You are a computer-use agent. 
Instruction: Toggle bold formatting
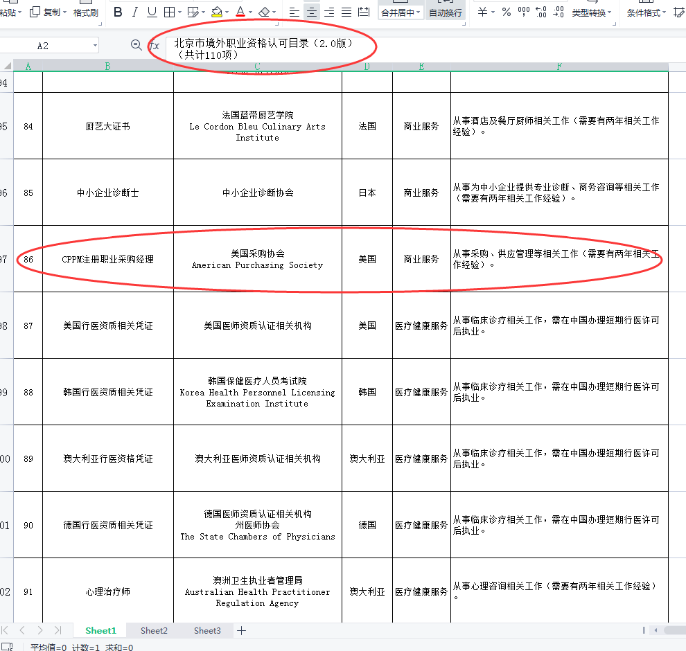tap(118, 12)
